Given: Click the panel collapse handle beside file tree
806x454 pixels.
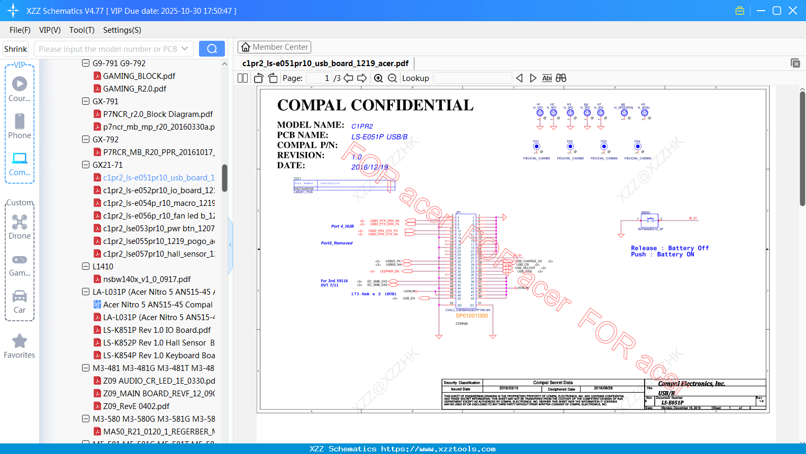Looking at the screenshot, I should click(x=230, y=245).
